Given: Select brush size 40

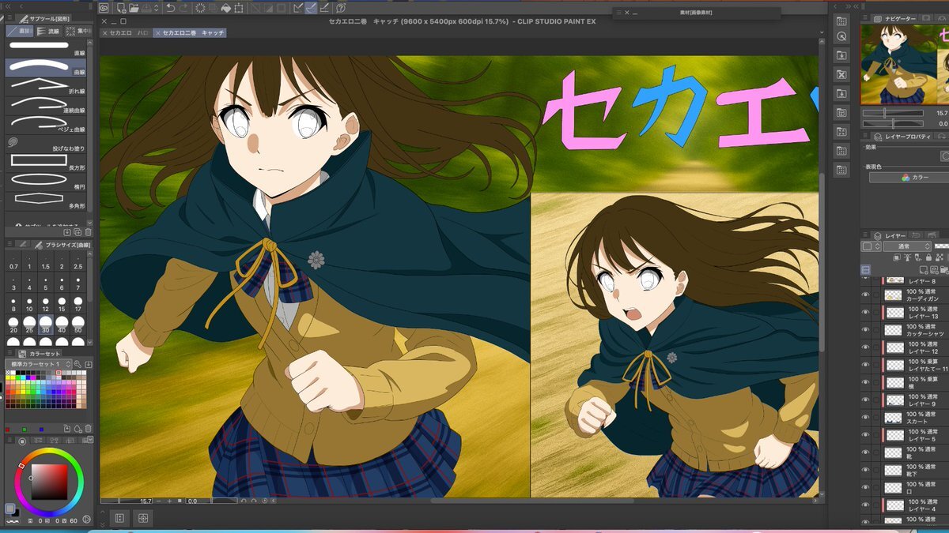Looking at the screenshot, I should click(62, 325).
